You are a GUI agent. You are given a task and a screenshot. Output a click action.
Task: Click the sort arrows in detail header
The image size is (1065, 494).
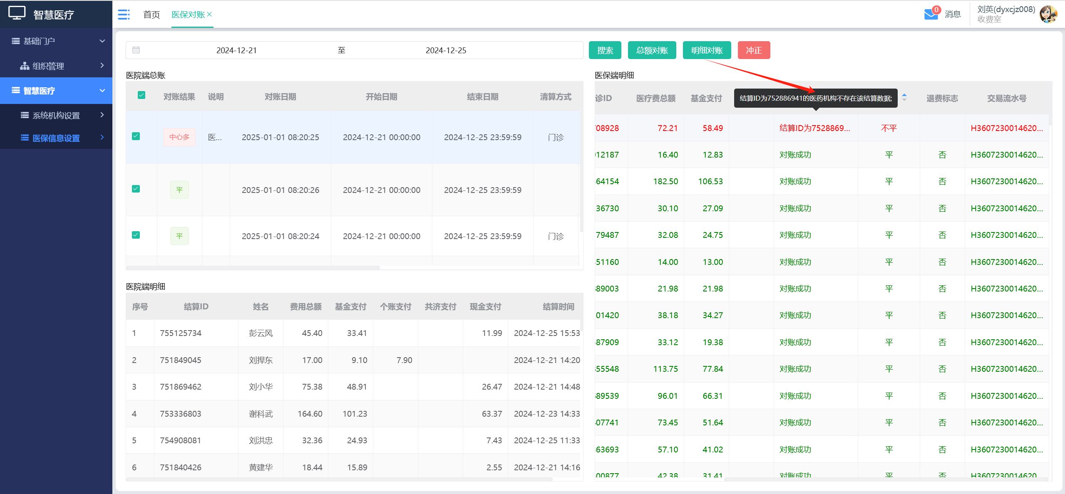tap(904, 97)
